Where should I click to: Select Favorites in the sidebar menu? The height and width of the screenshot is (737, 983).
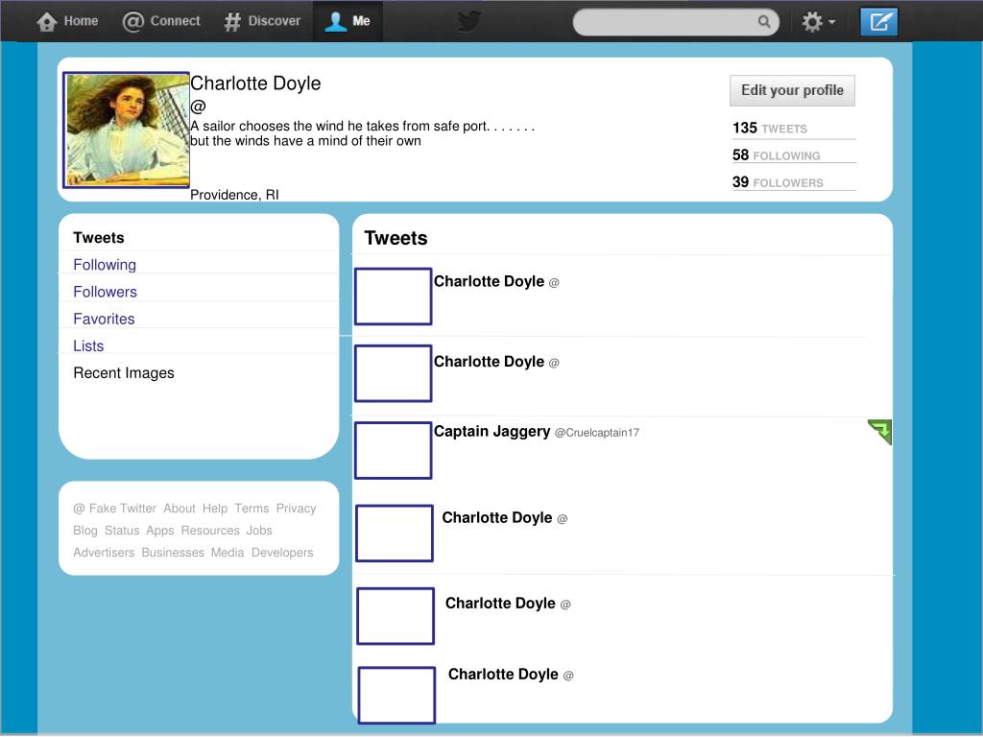[104, 319]
